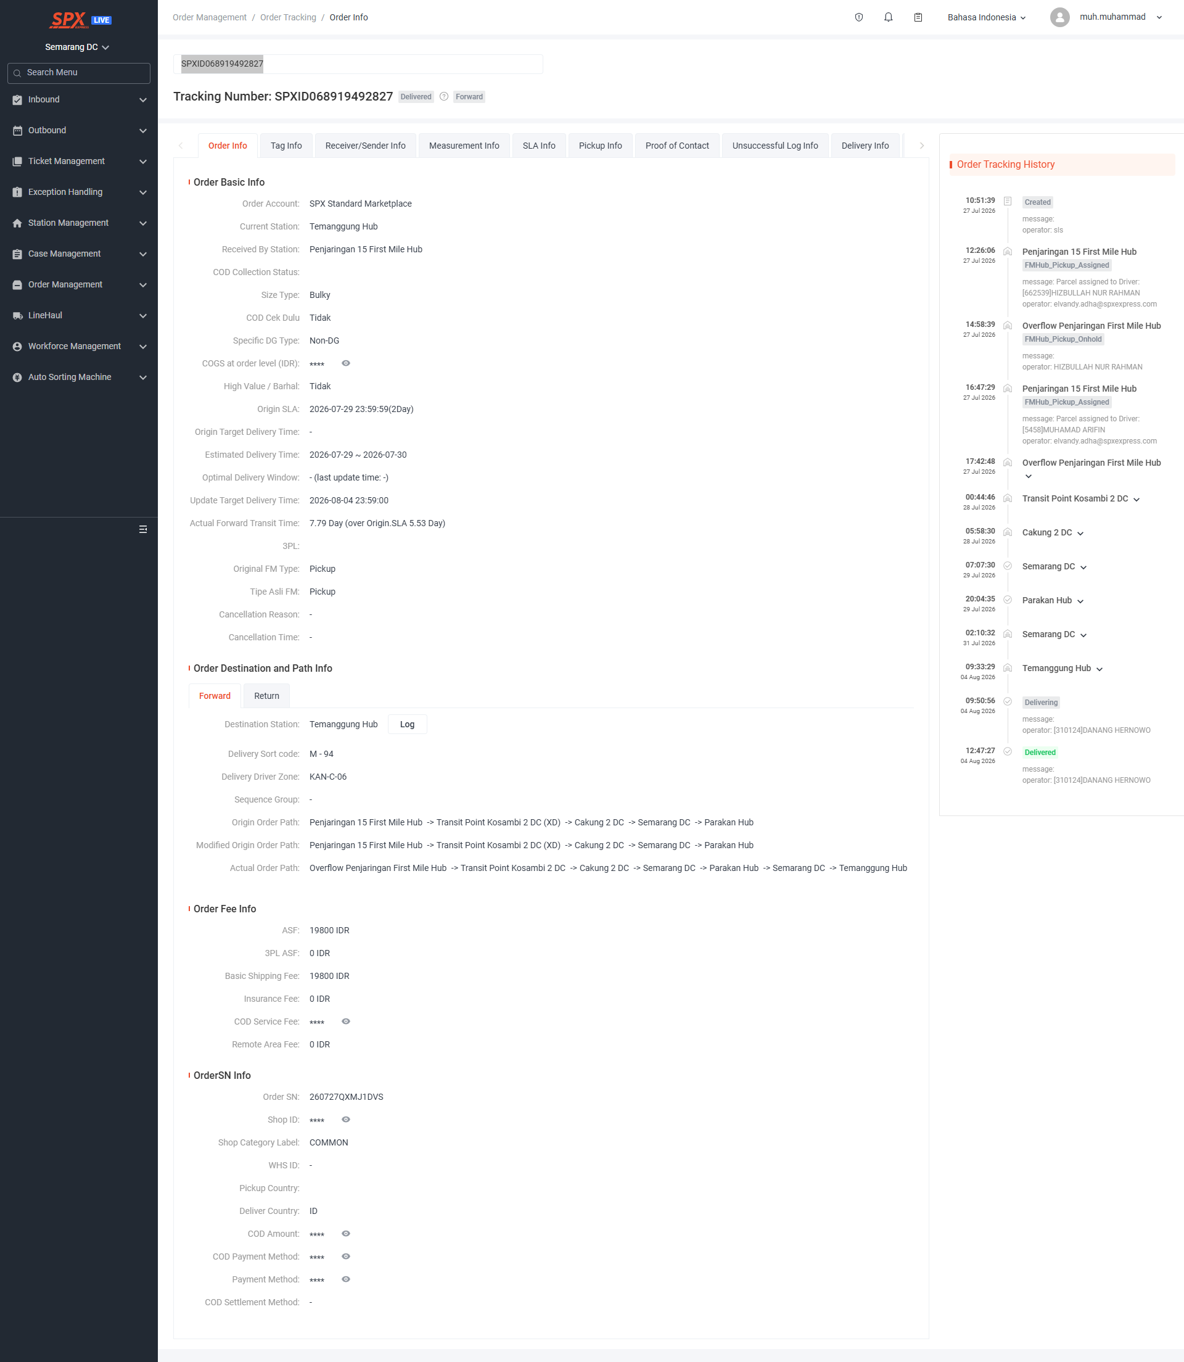Reveal the masked Payment Method value
Screen dimensions: 1184x1362
345,1279
